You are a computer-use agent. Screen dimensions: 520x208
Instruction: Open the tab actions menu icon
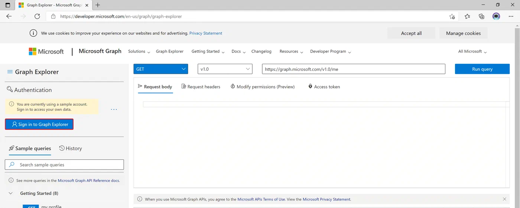(x=7, y=5)
